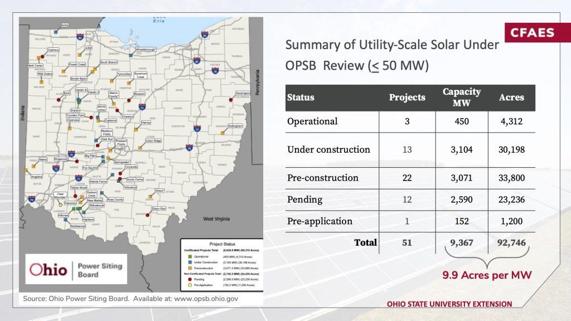Click the Interstate 77 shield on map
This screenshot has width=571, height=321.
point(197,129)
